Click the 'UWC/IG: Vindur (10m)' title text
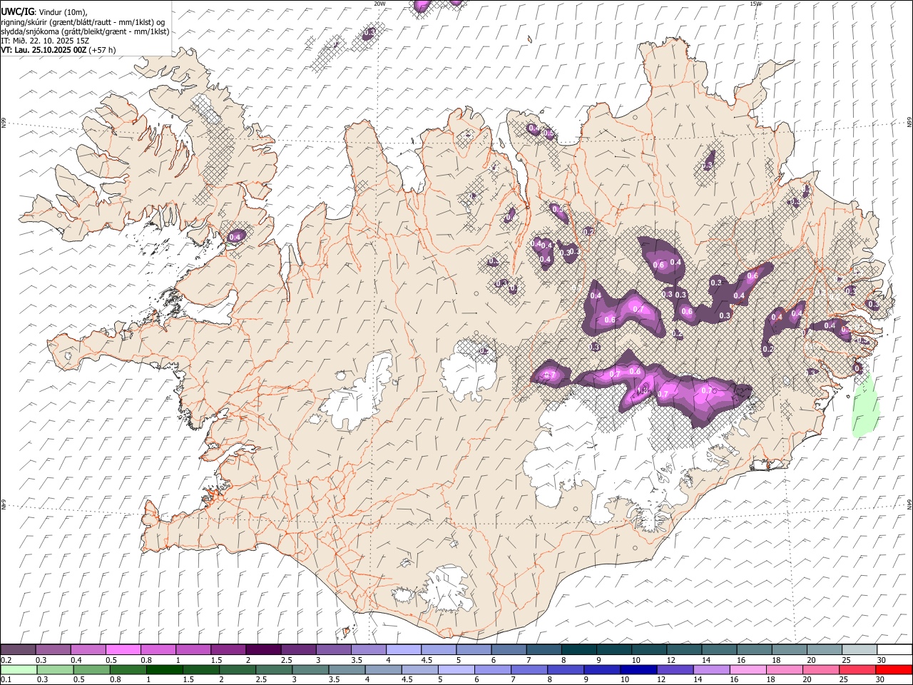913x685 pixels. (x=44, y=12)
